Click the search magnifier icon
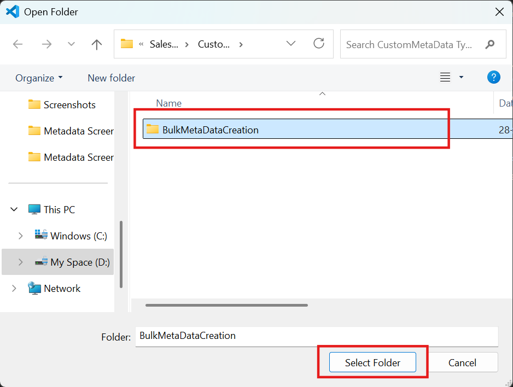The width and height of the screenshot is (513, 387). coord(489,44)
